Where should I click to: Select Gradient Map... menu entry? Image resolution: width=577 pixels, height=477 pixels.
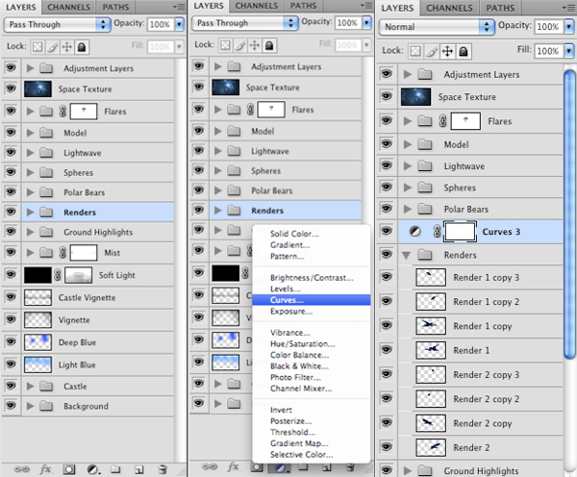(312, 443)
